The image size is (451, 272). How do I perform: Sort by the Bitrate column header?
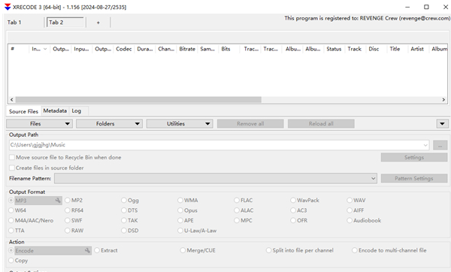(187, 49)
